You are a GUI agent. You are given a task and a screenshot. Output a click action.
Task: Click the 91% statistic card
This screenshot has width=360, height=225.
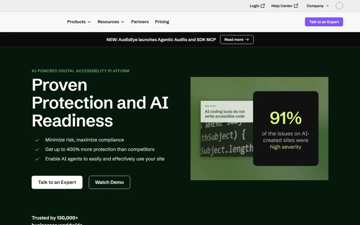pyautogui.click(x=286, y=129)
